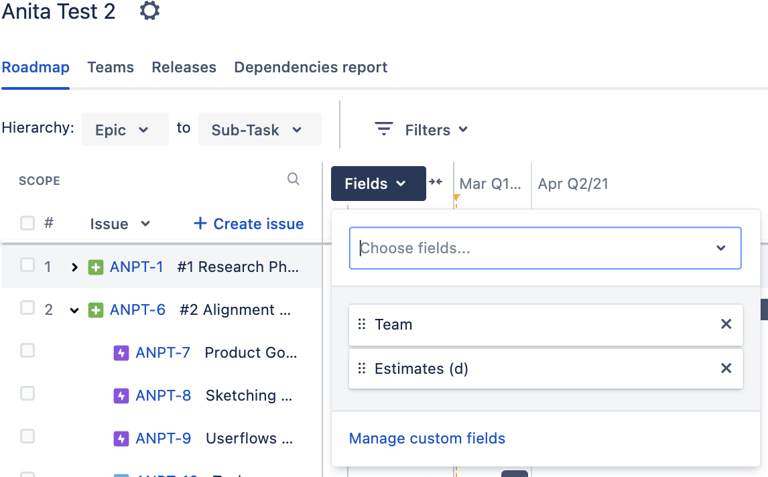Image resolution: width=768 pixels, height=477 pixels.
Task: Open plan settings gear icon
Action: [x=149, y=10]
